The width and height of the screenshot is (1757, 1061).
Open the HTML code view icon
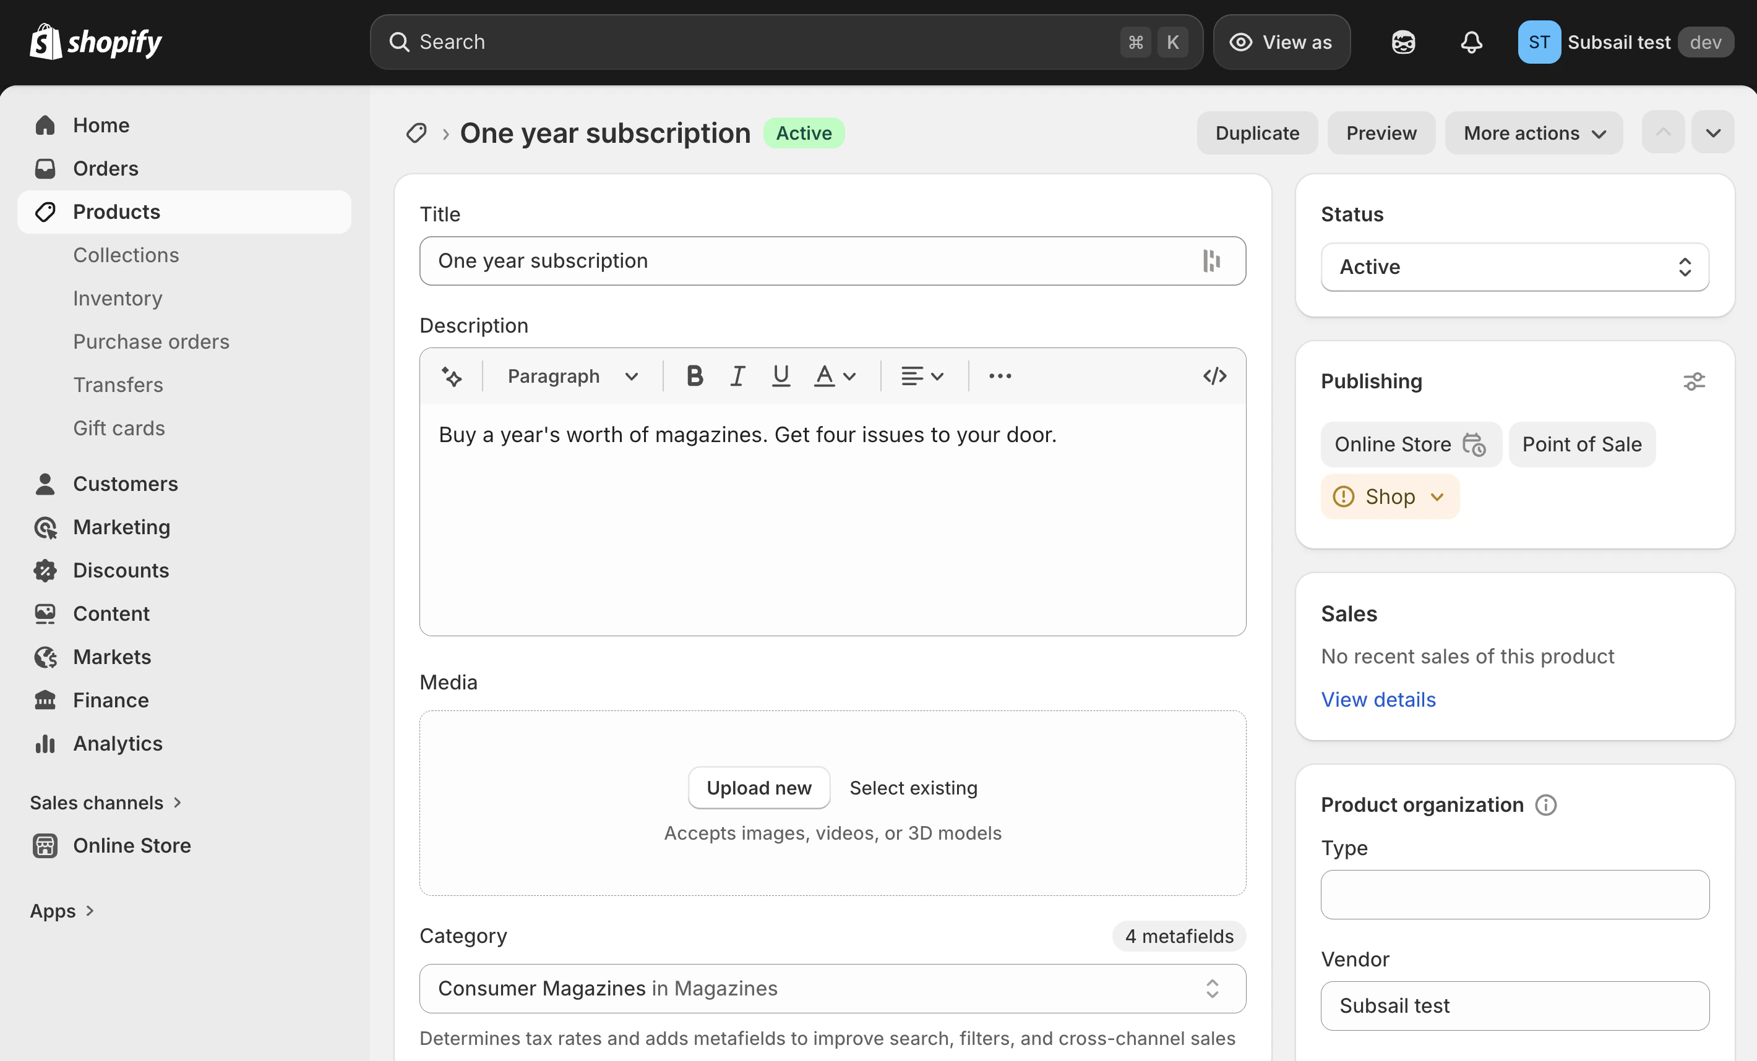[1214, 376]
